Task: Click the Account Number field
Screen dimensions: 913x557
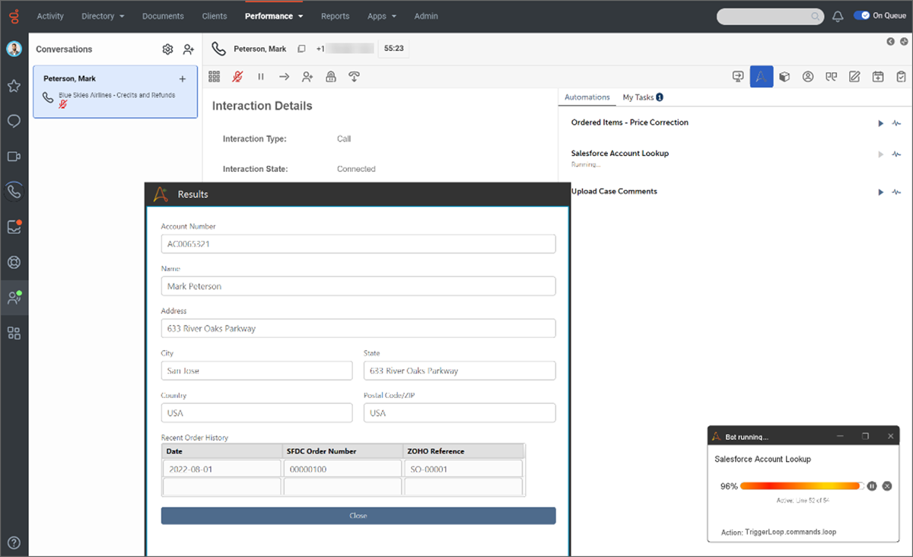Action: coord(358,244)
